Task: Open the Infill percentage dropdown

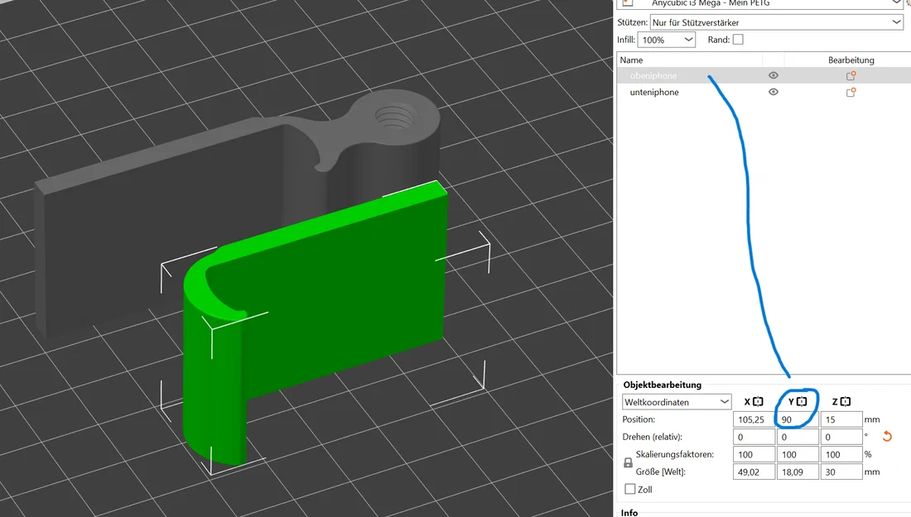Action: [667, 40]
